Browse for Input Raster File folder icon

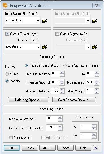point(44,21)
